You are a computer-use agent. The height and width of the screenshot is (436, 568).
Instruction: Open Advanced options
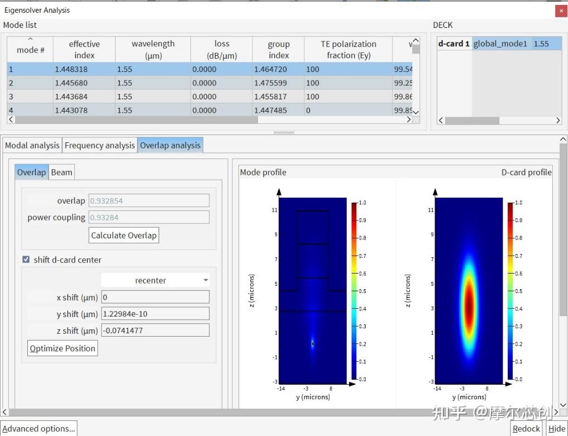pos(39,429)
